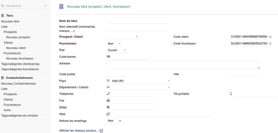Click inside the Adresse text area
Viewport: 278px width, 133px height.
pyautogui.click(x=183, y=65)
